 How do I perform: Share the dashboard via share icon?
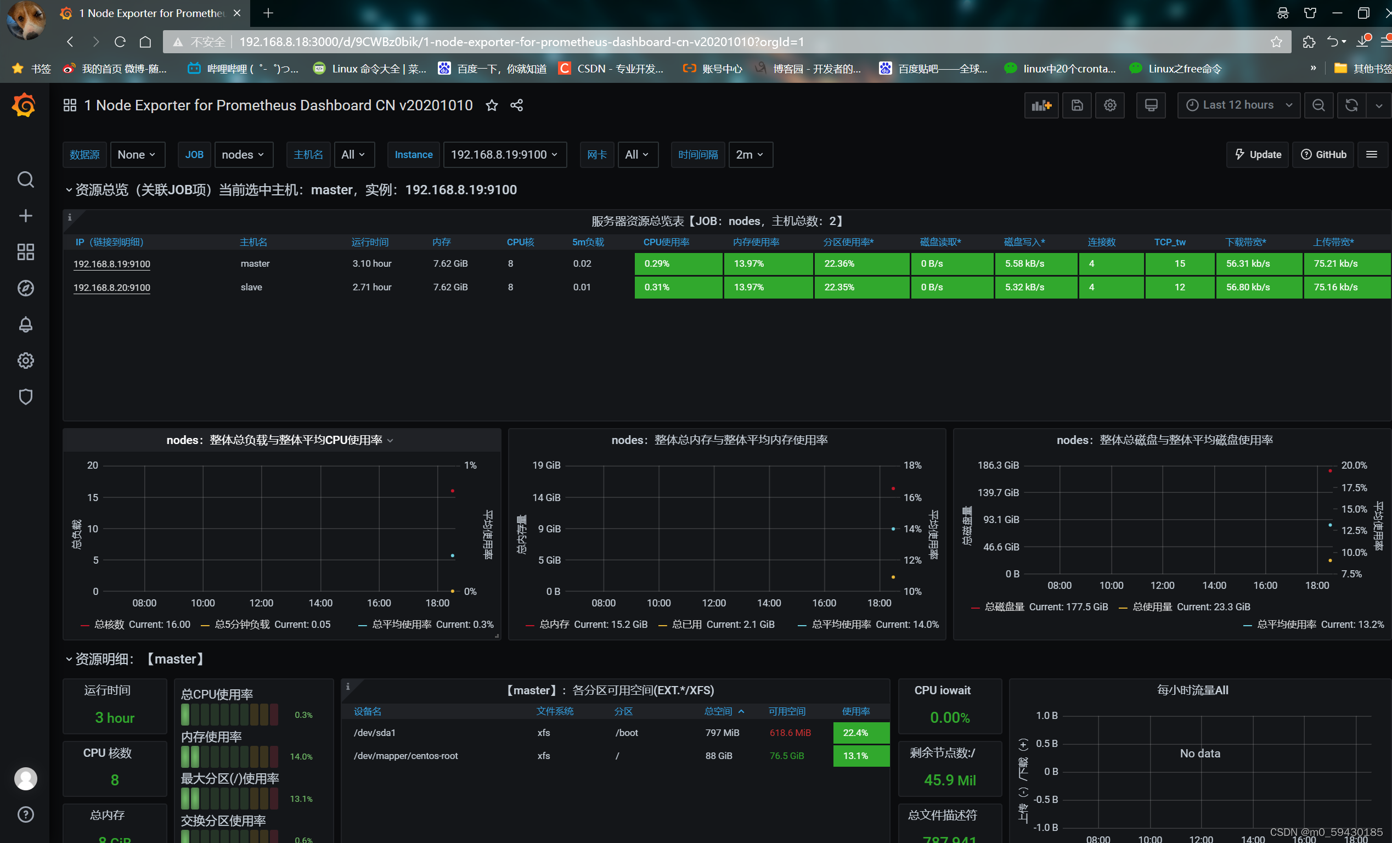pyautogui.click(x=516, y=106)
